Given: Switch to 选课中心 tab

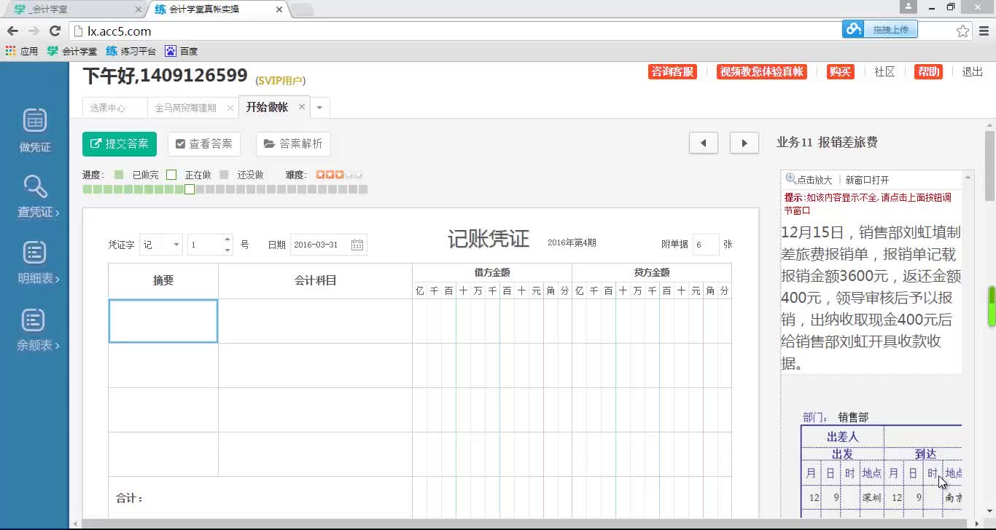Looking at the screenshot, I should point(108,108).
